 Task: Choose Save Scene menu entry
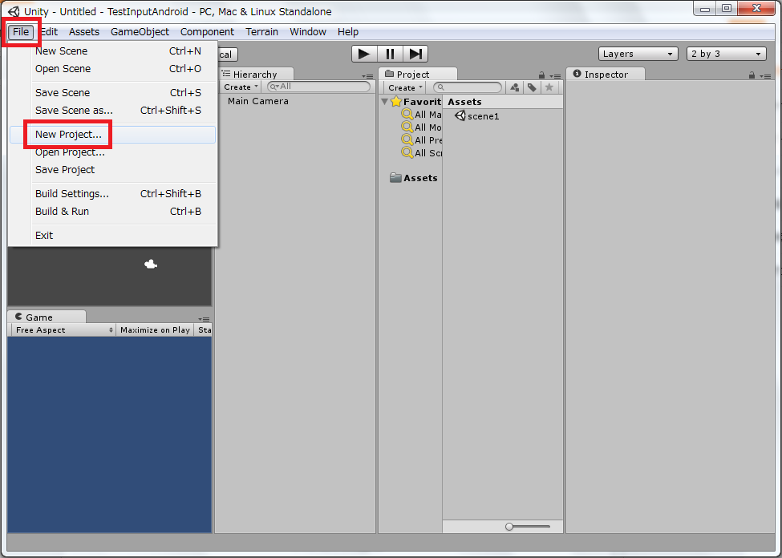[x=113, y=93]
